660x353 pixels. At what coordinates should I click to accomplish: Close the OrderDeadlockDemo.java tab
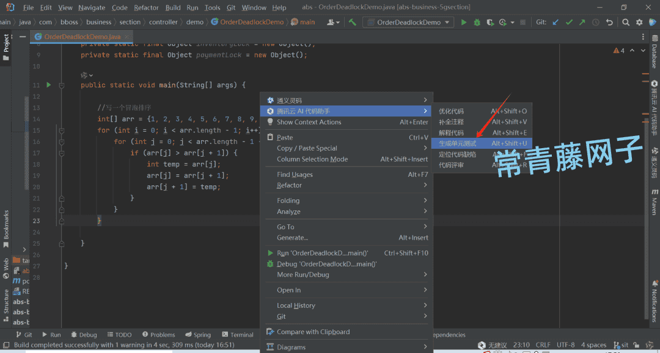point(127,37)
